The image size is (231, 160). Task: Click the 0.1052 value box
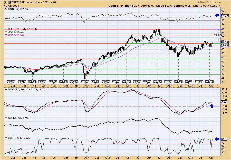click(95, 82)
